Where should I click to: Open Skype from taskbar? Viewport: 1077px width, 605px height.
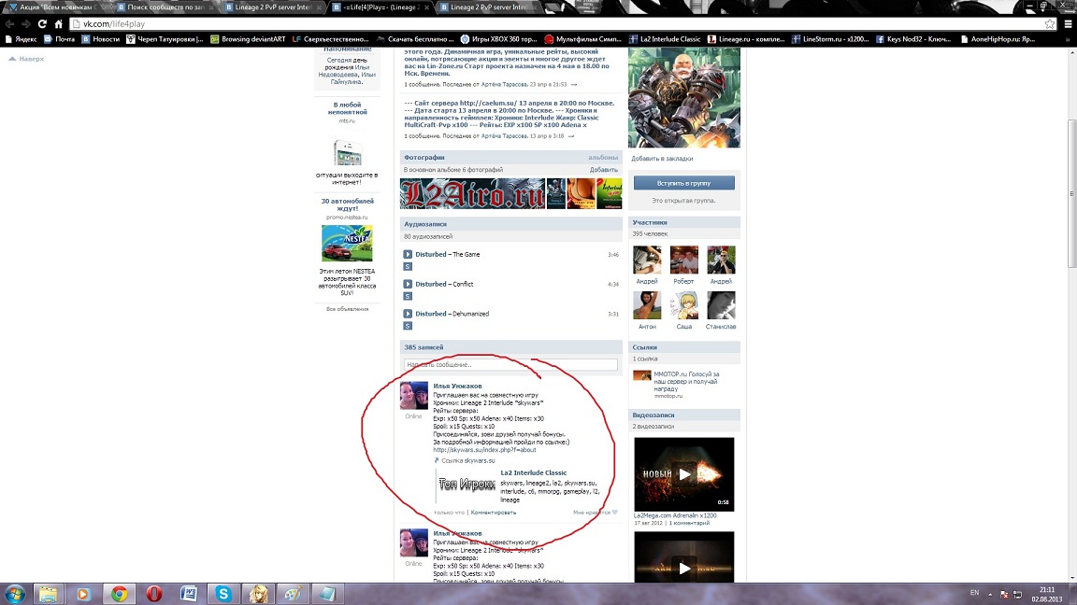(223, 594)
